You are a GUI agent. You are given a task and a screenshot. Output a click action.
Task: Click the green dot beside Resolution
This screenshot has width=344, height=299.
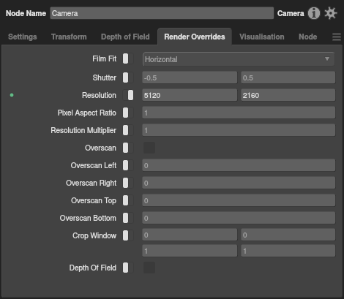(12, 95)
